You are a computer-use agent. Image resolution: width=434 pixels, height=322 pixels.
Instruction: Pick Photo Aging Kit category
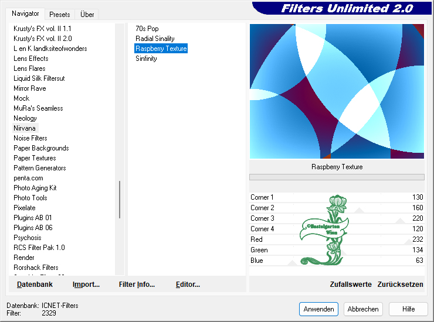point(35,188)
